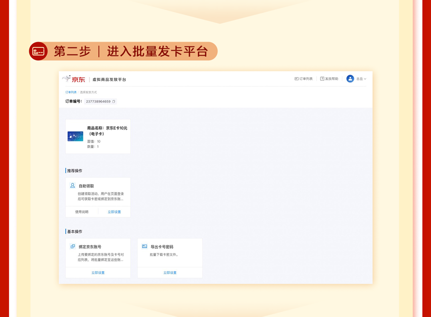Open 使用说明 for 自助领取

(82, 212)
